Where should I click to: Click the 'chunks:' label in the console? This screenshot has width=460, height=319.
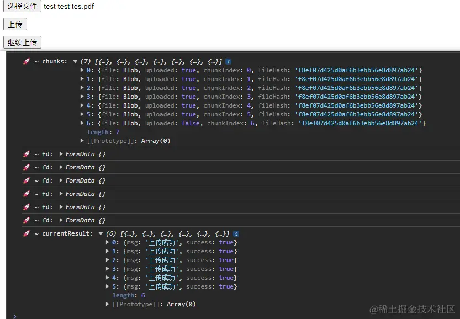click(x=55, y=62)
